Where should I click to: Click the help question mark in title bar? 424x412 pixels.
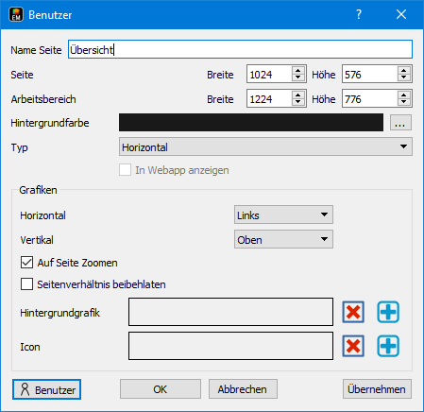click(x=359, y=14)
